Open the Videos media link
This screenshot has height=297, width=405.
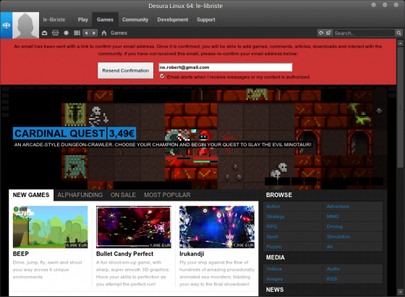click(274, 269)
